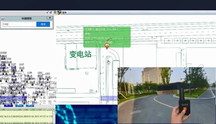Select base station antenna 1137
Screen dimensions: 216x124
click(x=22, y=69)
